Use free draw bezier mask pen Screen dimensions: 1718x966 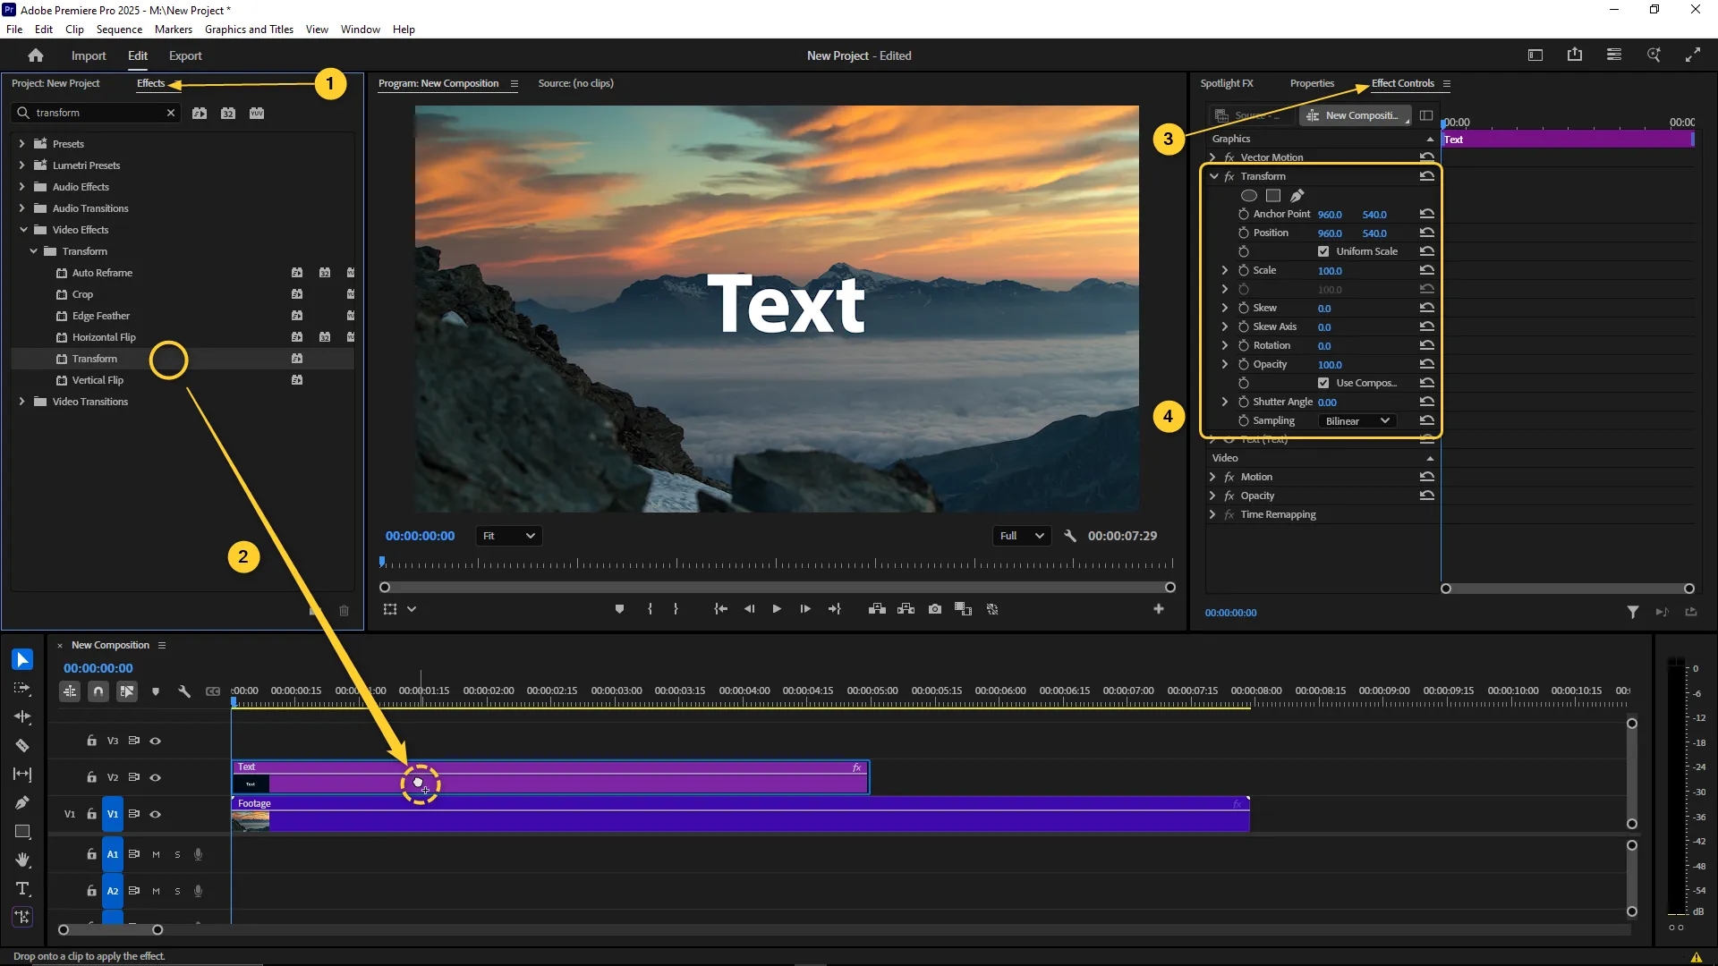(x=1297, y=196)
